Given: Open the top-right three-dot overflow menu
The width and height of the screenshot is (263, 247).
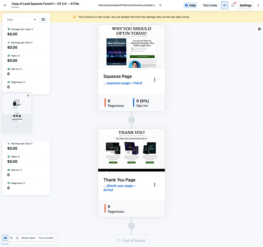Looking at the screenshot, I should pos(258,5).
